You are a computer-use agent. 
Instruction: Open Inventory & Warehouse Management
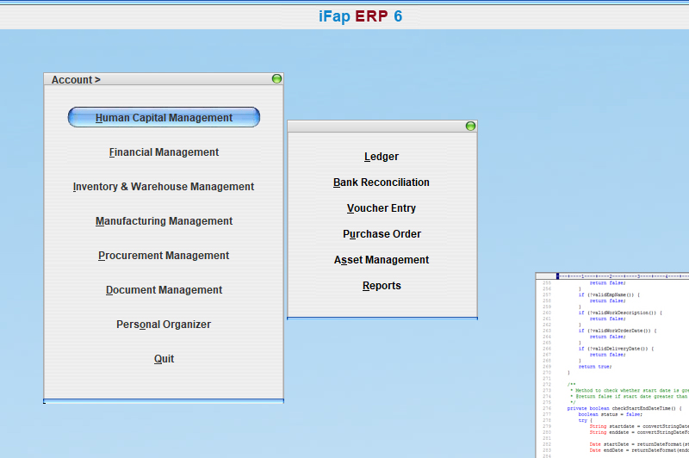164,187
